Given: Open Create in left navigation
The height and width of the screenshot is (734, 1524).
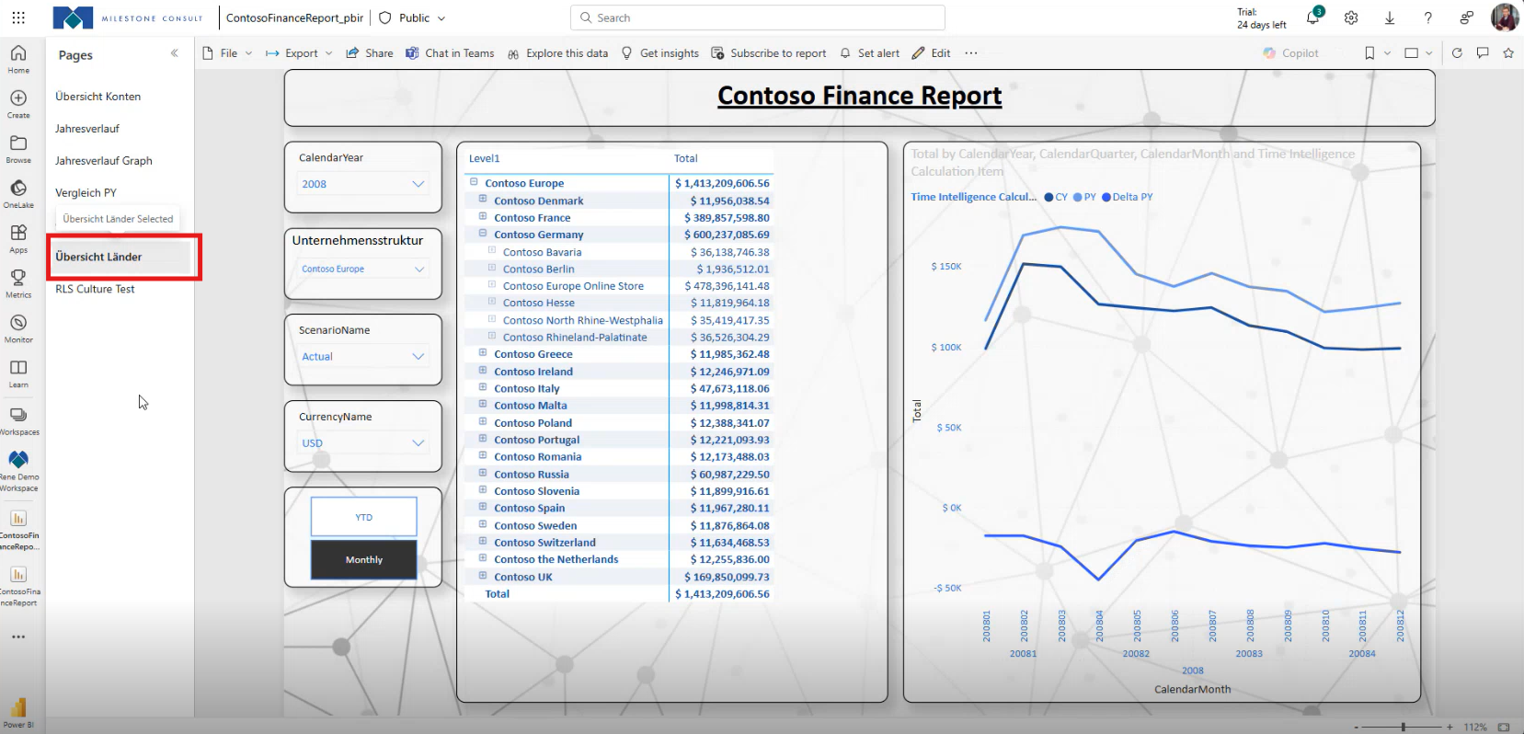Looking at the screenshot, I should [18, 104].
